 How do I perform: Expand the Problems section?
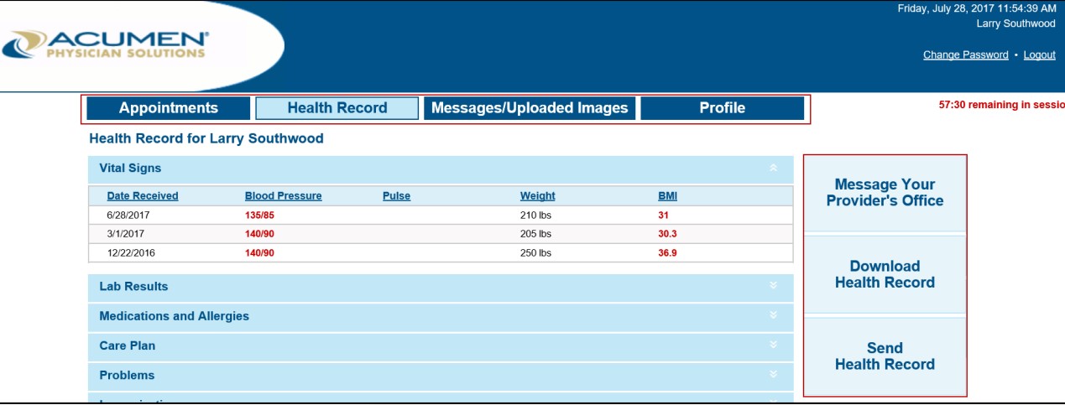773,375
